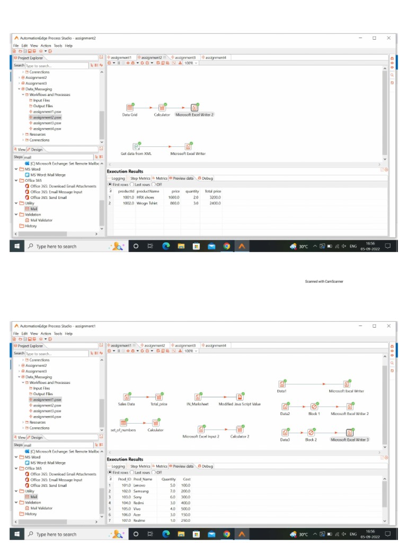The width and height of the screenshot is (407, 543).
Task: Click the Modified Java Script Value step icon
Action: (240, 397)
